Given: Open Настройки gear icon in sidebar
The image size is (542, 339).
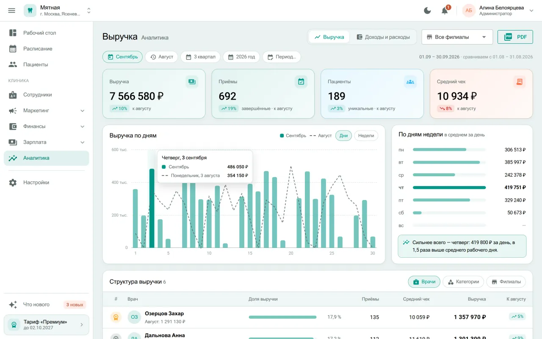Looking at the screenshot, I should [x=13, y=183].
